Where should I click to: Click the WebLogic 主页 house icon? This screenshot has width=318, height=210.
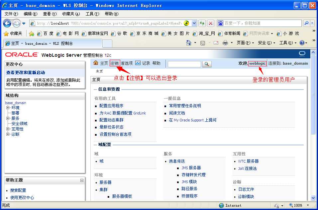pyautogui.click(x=96, y=63)
